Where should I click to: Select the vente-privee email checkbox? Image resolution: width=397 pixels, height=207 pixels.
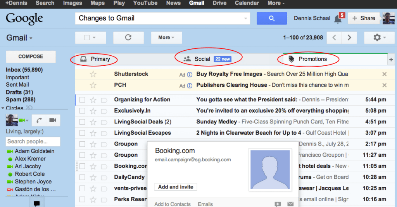(82, 188)
